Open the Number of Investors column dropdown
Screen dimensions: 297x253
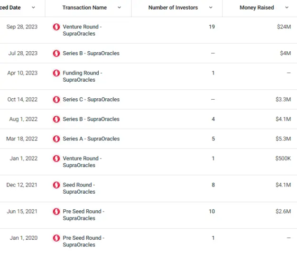point(210,8)
